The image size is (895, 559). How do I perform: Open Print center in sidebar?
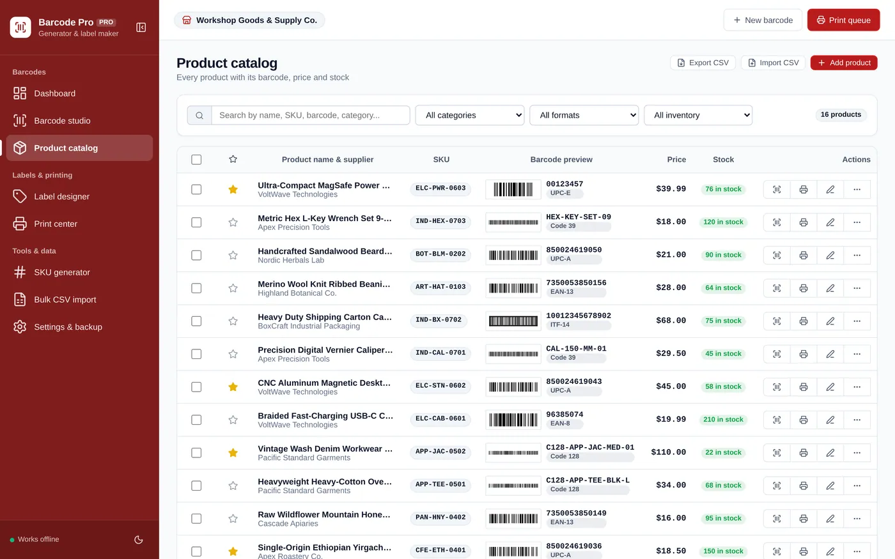(x=79, y=224)
